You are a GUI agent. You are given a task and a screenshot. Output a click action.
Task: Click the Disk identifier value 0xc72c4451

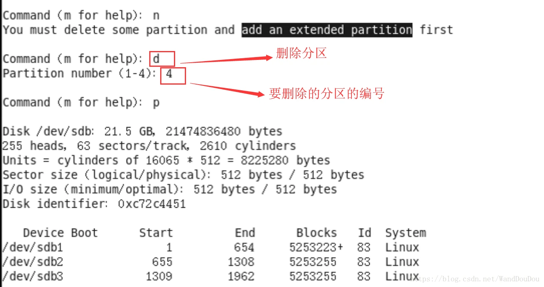pos(152,204)
